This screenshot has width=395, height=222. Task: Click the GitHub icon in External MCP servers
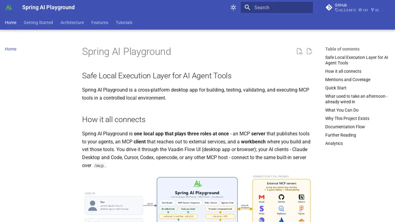tap(281, 197)
